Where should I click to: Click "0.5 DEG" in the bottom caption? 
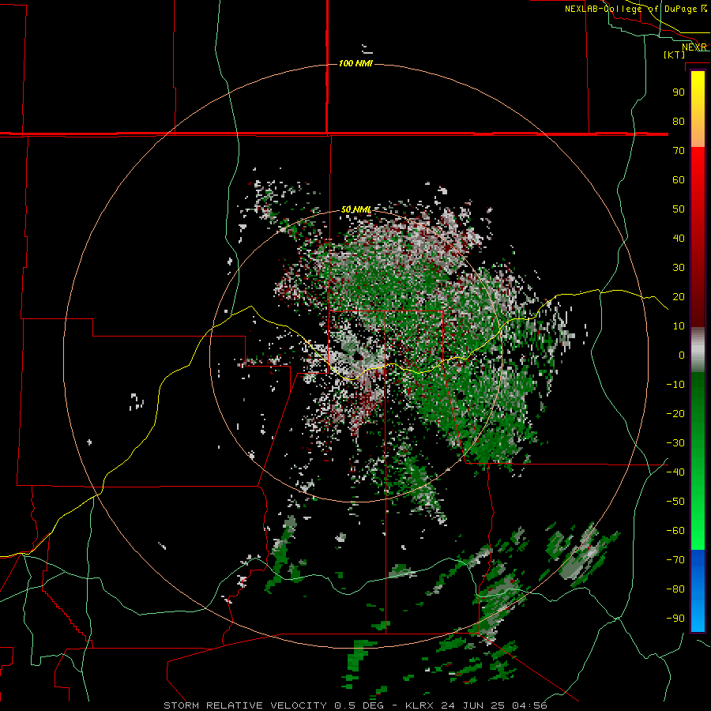click(x=359, y=705)
